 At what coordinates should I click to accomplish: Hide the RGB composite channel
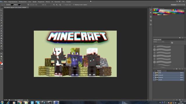(154, 73)
